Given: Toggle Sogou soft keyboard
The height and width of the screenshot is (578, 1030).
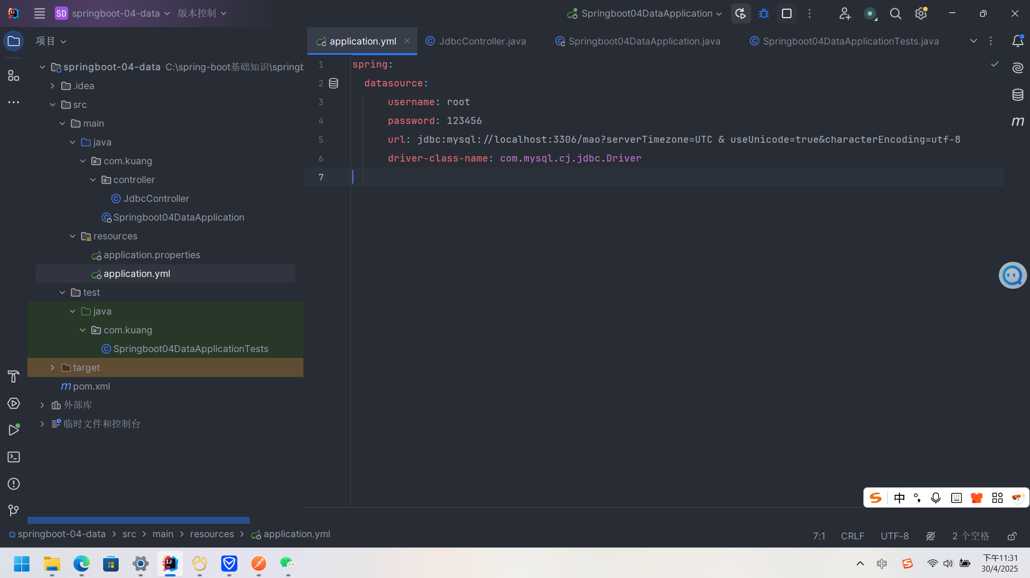Looking at the screenshot, I should point(956,498).
